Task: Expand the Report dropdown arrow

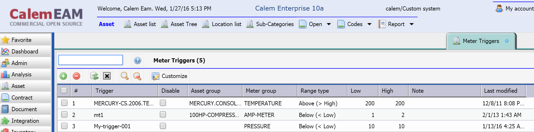Action: (x=411, y=24)
